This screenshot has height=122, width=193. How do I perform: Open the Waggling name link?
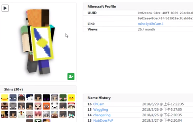click(101, 110)
